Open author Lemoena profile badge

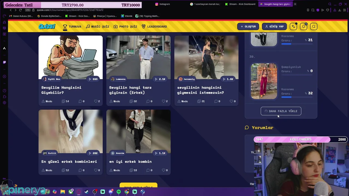point(118,79)
